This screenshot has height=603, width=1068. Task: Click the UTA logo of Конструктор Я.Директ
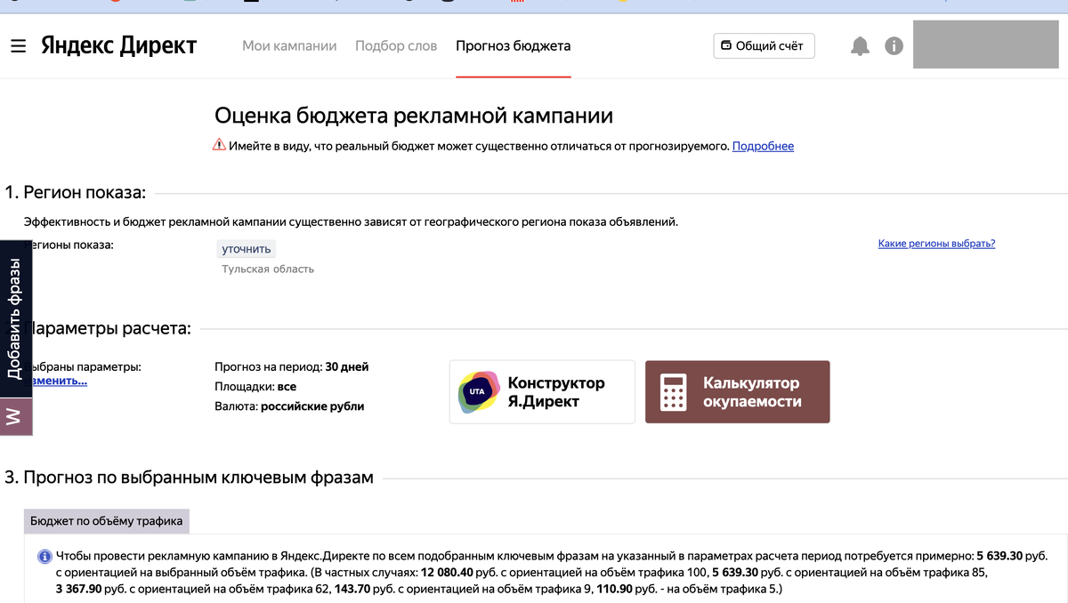point(477,391)
